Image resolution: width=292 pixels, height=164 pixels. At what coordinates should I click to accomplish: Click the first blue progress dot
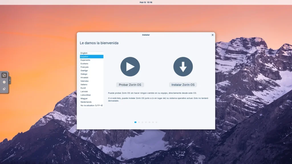135,122
